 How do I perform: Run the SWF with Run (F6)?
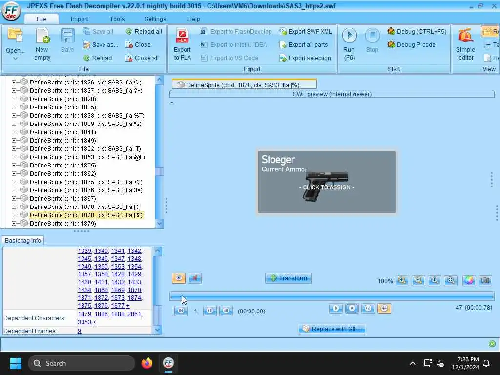click(x=349, y=44)
